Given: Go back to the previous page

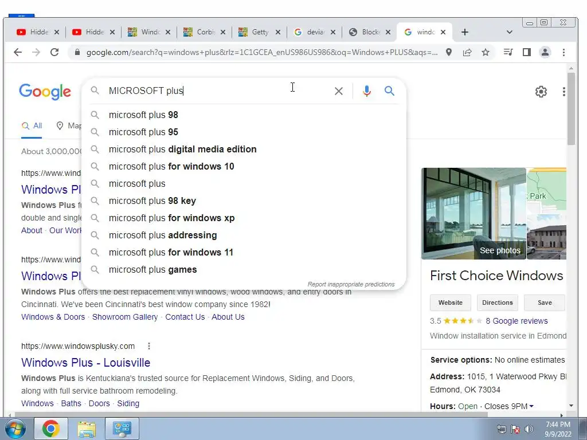Looking at the screenshot, I should (18, 52).
